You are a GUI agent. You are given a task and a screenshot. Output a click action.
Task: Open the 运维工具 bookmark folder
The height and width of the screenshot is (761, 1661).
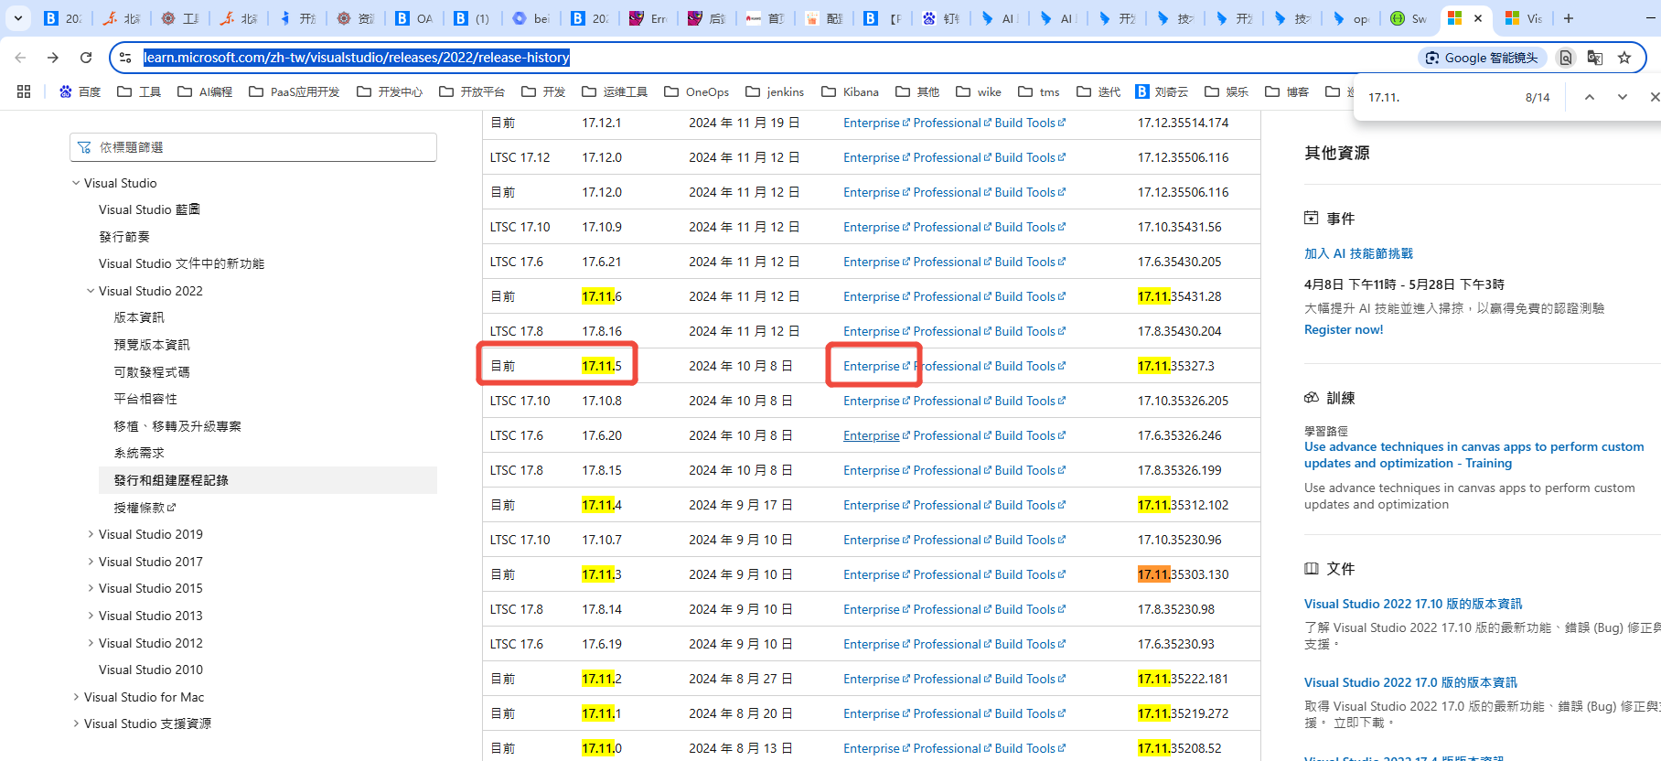[615, 91]
